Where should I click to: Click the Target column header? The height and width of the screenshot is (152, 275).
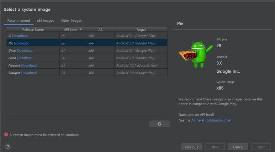tap(141, 30)
